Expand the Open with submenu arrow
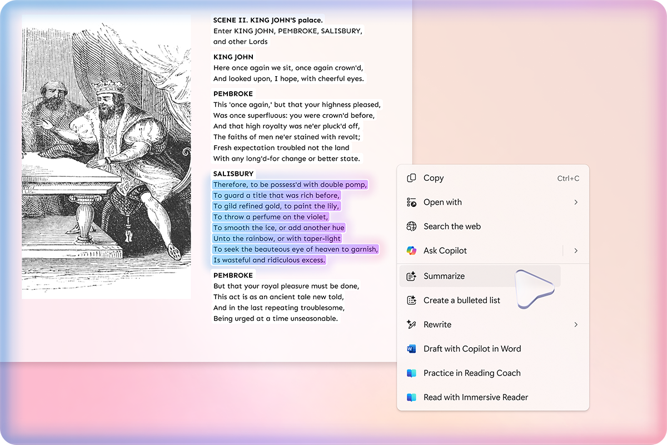 pos(576,202)
